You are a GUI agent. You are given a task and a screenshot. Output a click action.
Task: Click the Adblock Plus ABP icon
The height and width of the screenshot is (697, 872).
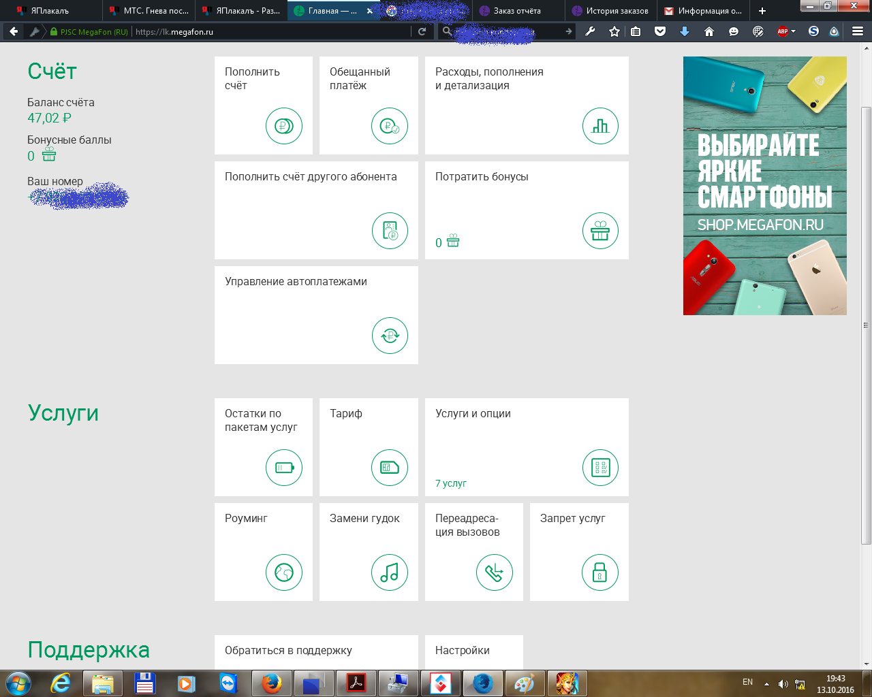(783, 31)
